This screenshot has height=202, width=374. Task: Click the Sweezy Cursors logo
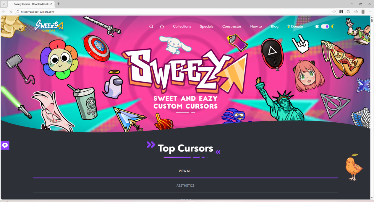tap(49, 26)
